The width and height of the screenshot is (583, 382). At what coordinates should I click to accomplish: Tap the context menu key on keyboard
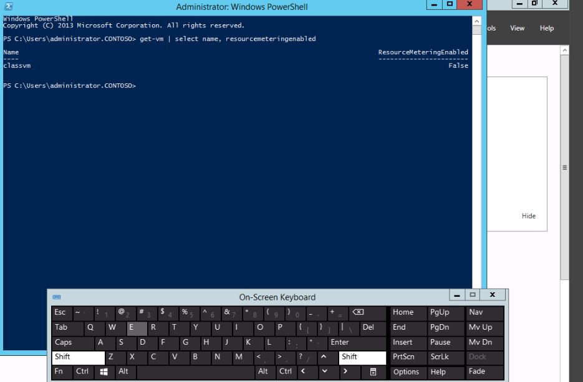(x=373, y=371)
